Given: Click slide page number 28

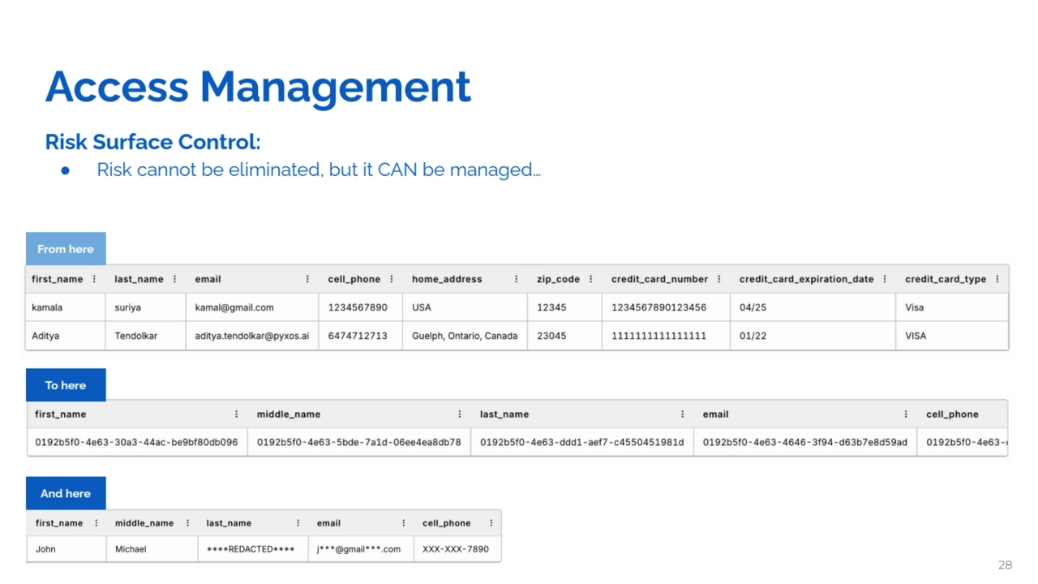Looking at the screenshot, I should (1005, 565).
